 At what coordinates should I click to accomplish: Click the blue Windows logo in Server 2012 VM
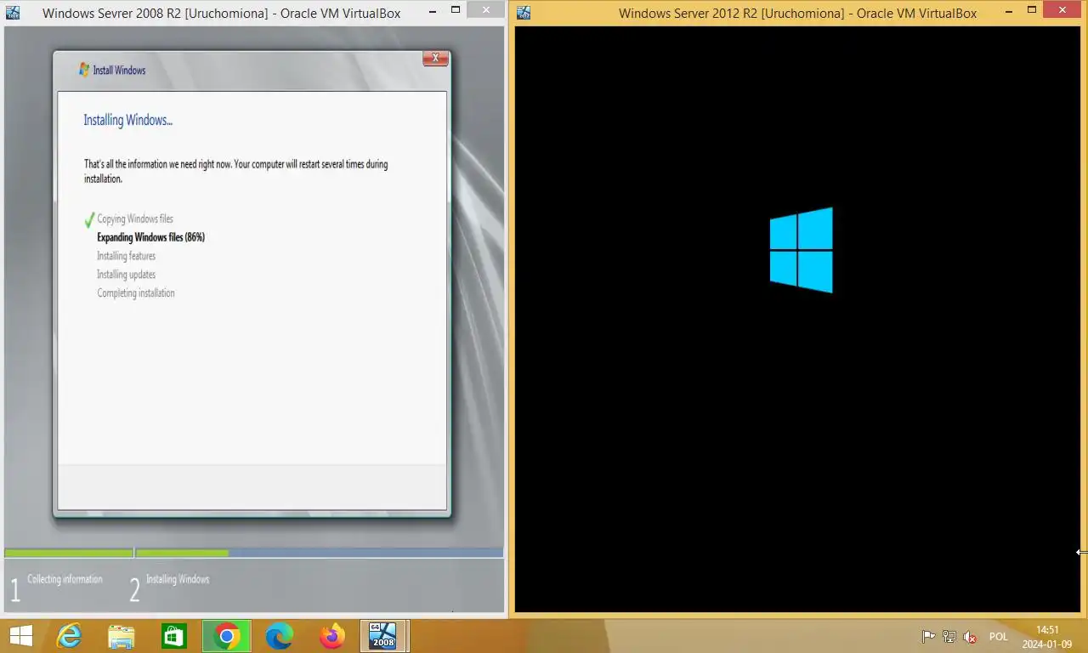tap(801, 250)
